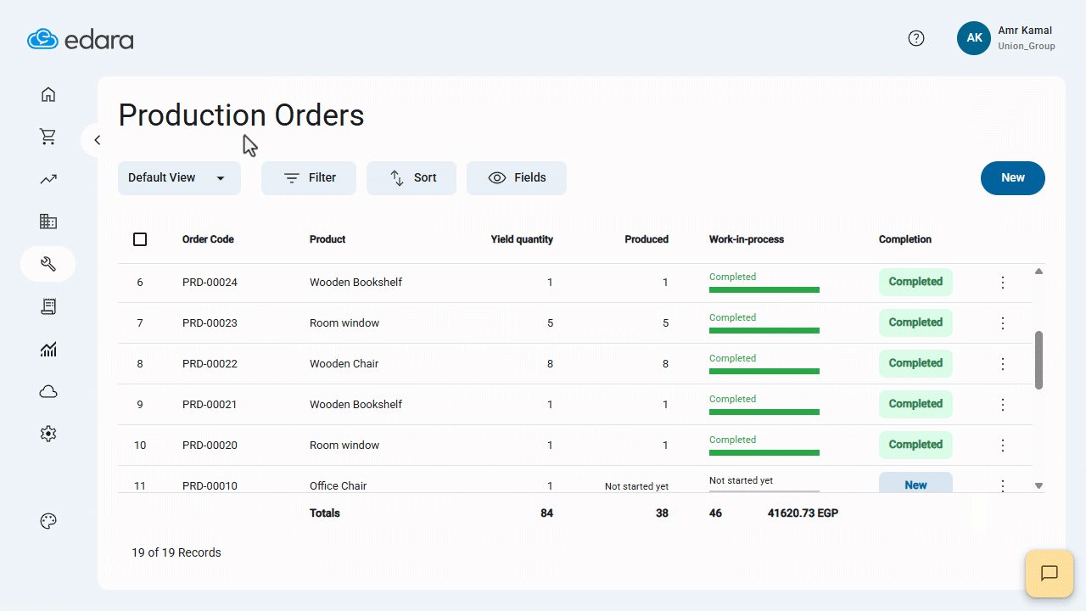Open the chart reports sidebar icon
This screenshot has width=1086, height=611.
pos(48,349)
